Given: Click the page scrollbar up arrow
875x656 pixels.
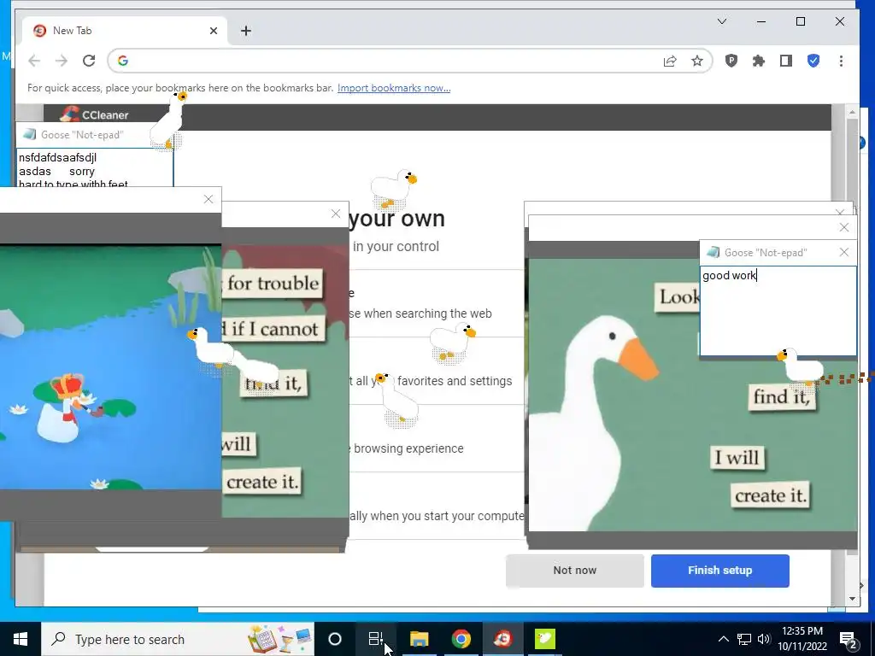Looking at the screenshot, I should [x=852, y=113].
